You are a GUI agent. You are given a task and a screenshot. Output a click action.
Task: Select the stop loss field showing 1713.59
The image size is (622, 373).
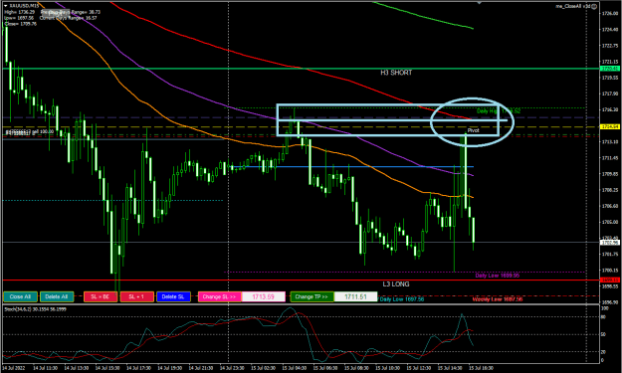click(x=264, y=296)
